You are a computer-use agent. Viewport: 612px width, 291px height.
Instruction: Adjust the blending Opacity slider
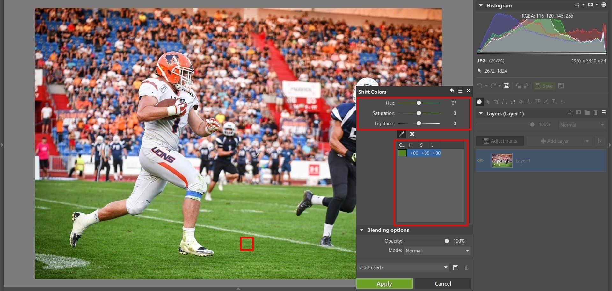pyautogui.click(x=447, y=241)
